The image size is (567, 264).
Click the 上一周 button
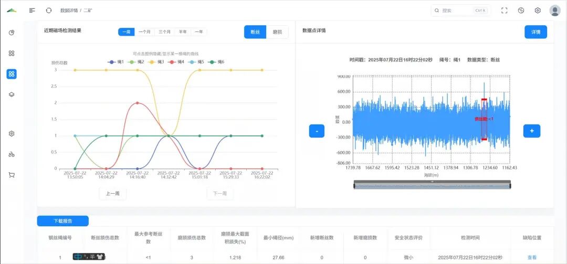tap(113, 194)
